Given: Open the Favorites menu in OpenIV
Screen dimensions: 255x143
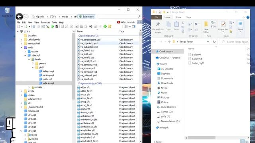Looking at the screenshot, I should pos(45,22).
